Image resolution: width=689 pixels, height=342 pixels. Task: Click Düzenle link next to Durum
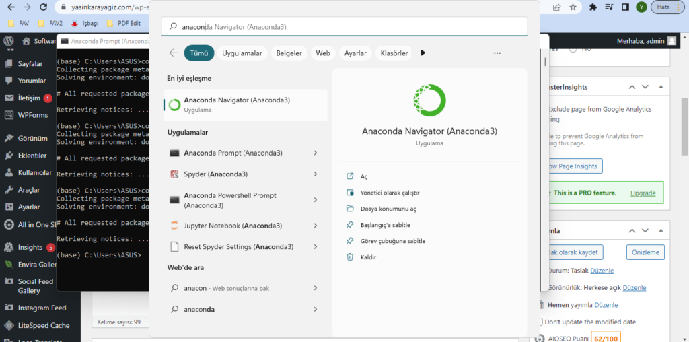pyautogui.click(x=602, y=271)
